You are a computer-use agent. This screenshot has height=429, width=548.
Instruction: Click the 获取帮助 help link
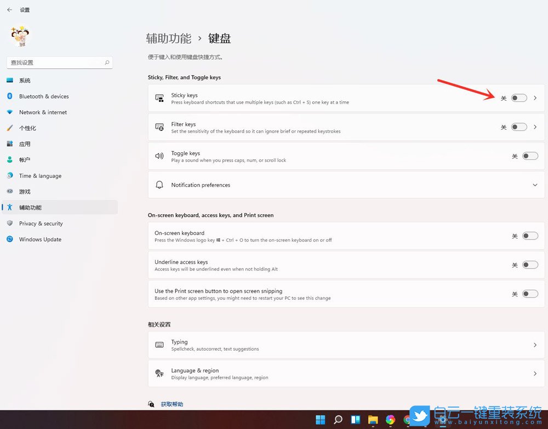(x=172, y=404)
